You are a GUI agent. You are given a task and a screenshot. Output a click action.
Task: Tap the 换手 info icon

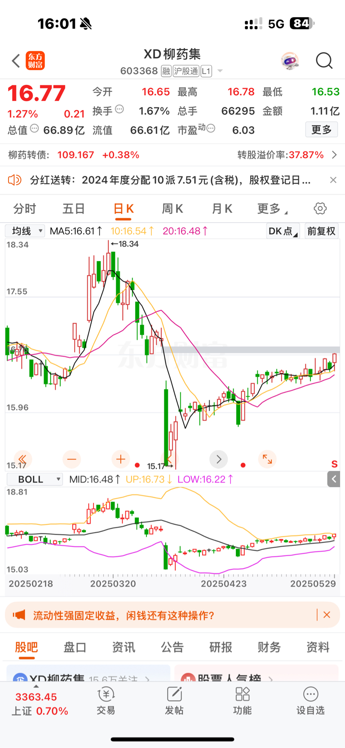point(119,109)
